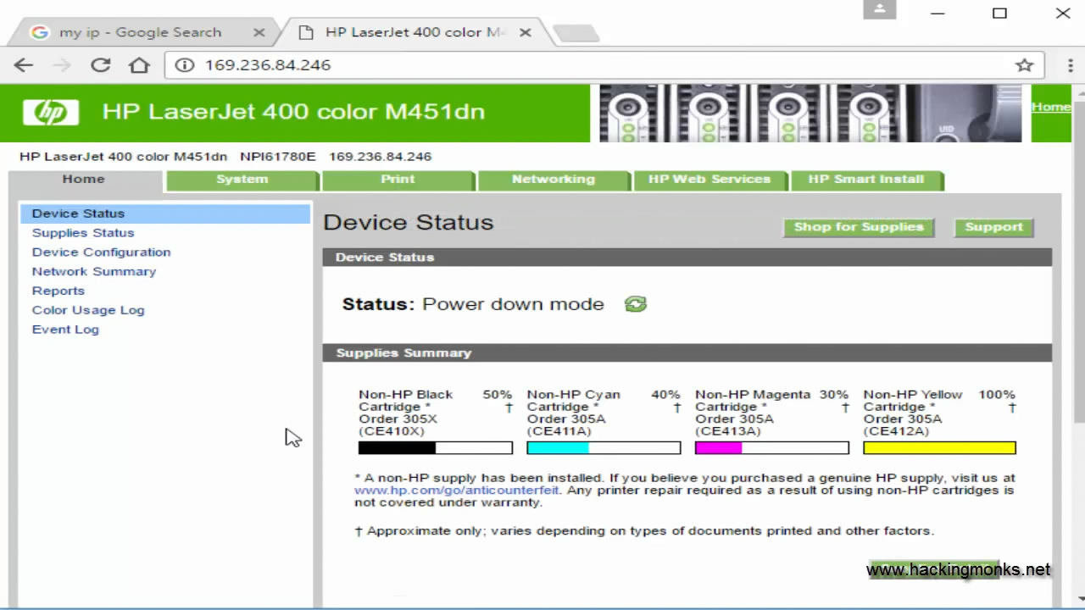Screen dimensions: 1085x610
Task: Open the System tab
Action: click(x=242, y=180)
